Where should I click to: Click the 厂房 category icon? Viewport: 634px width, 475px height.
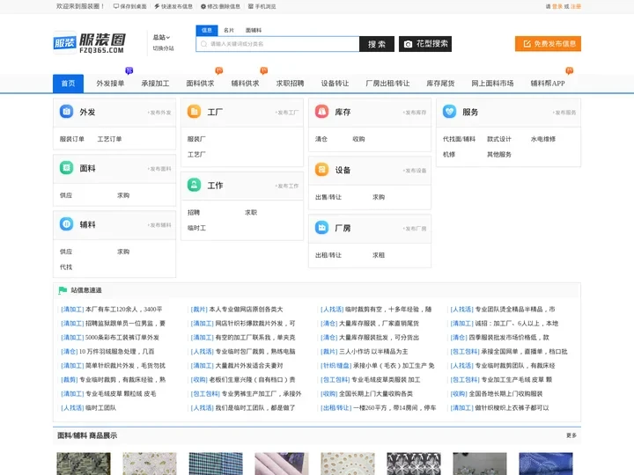click(322, 228)
